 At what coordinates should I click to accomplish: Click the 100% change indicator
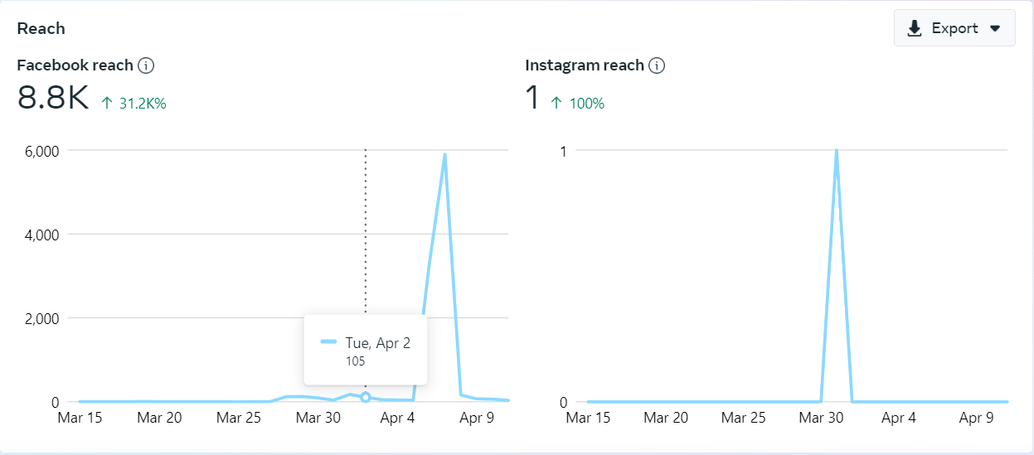point(586,104)
